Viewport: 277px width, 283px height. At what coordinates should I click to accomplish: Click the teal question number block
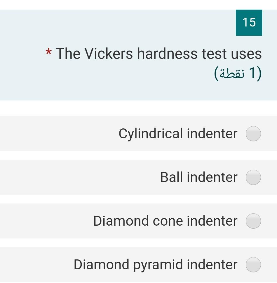pos(249,23)
